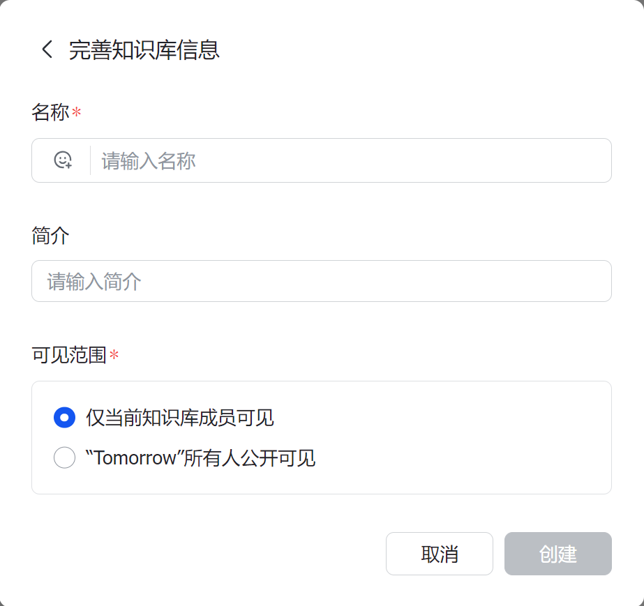Select the 仅当前知识库成员可见 radio button
This screenshot has height=606, width=644.
(x=64, y=418)
